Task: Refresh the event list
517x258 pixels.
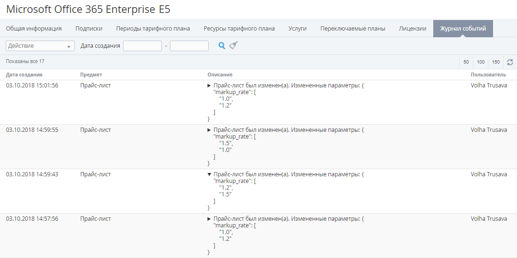Action: coord(510,62)
